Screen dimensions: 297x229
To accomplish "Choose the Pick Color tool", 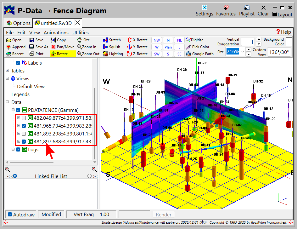I will (198, 47).
